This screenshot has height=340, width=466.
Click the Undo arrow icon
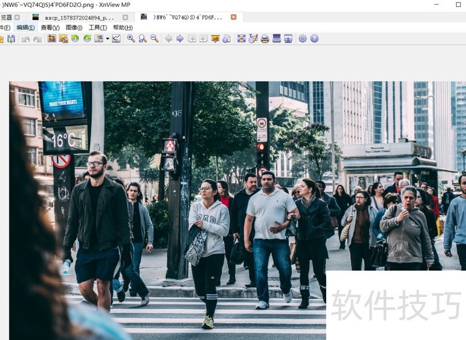coord(26,39)
